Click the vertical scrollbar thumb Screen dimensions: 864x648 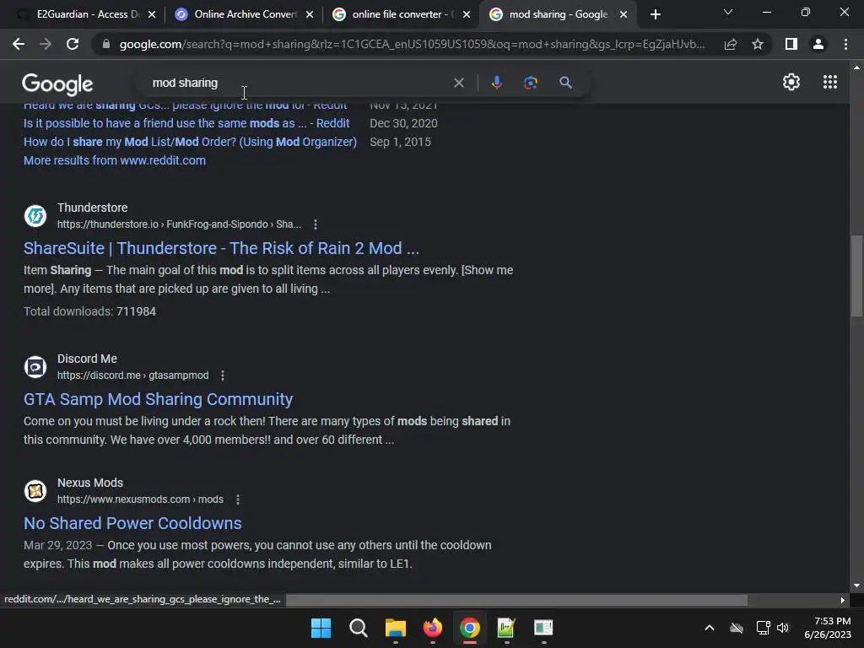[x=856, y=276]
